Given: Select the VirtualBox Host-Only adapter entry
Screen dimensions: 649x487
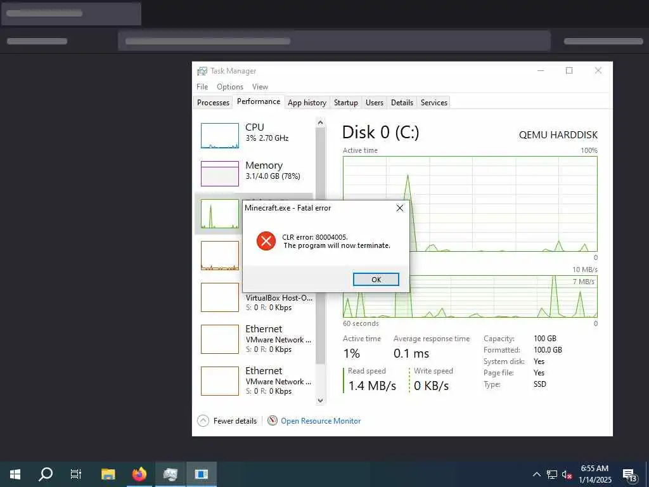Looking at the screenshot, I should pos(256,298).
